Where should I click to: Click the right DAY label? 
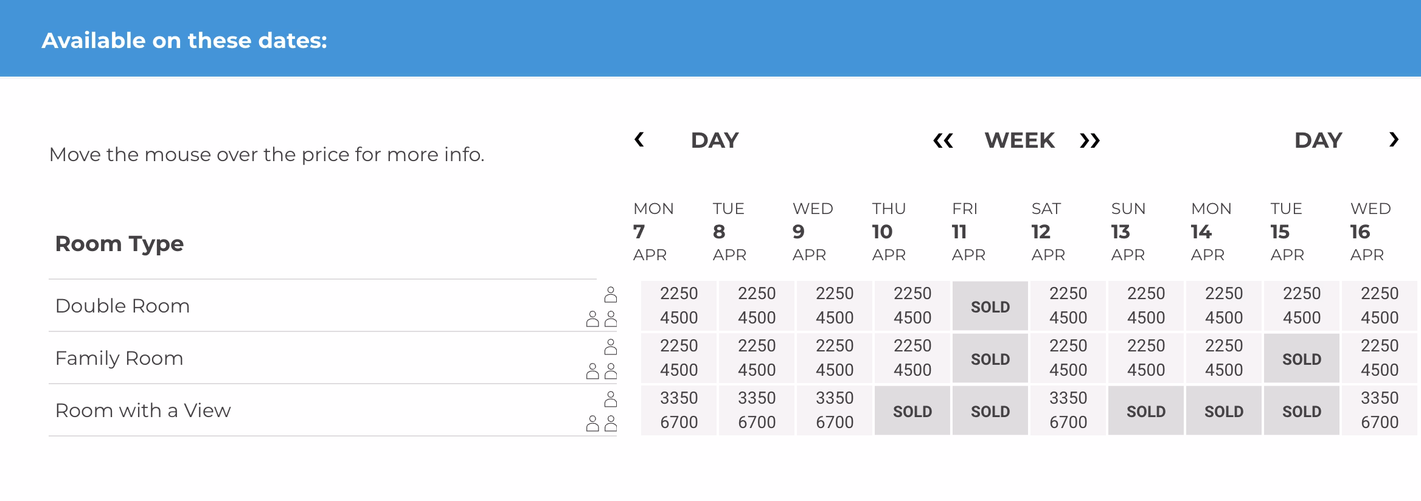click(x=1318, y=140)
